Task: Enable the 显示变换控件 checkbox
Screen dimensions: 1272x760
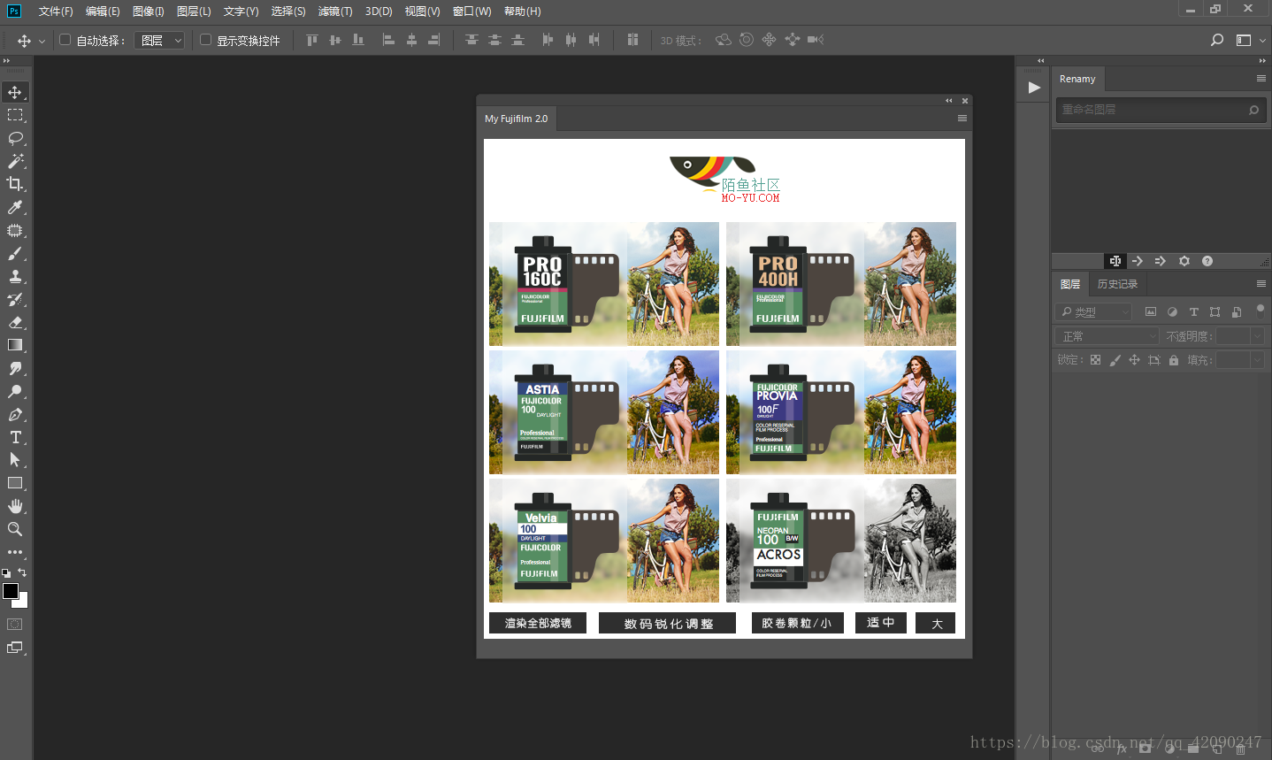Action: point(205,40)
